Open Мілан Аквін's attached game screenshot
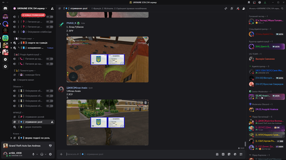286x160 pixels. tap(107, 122)
